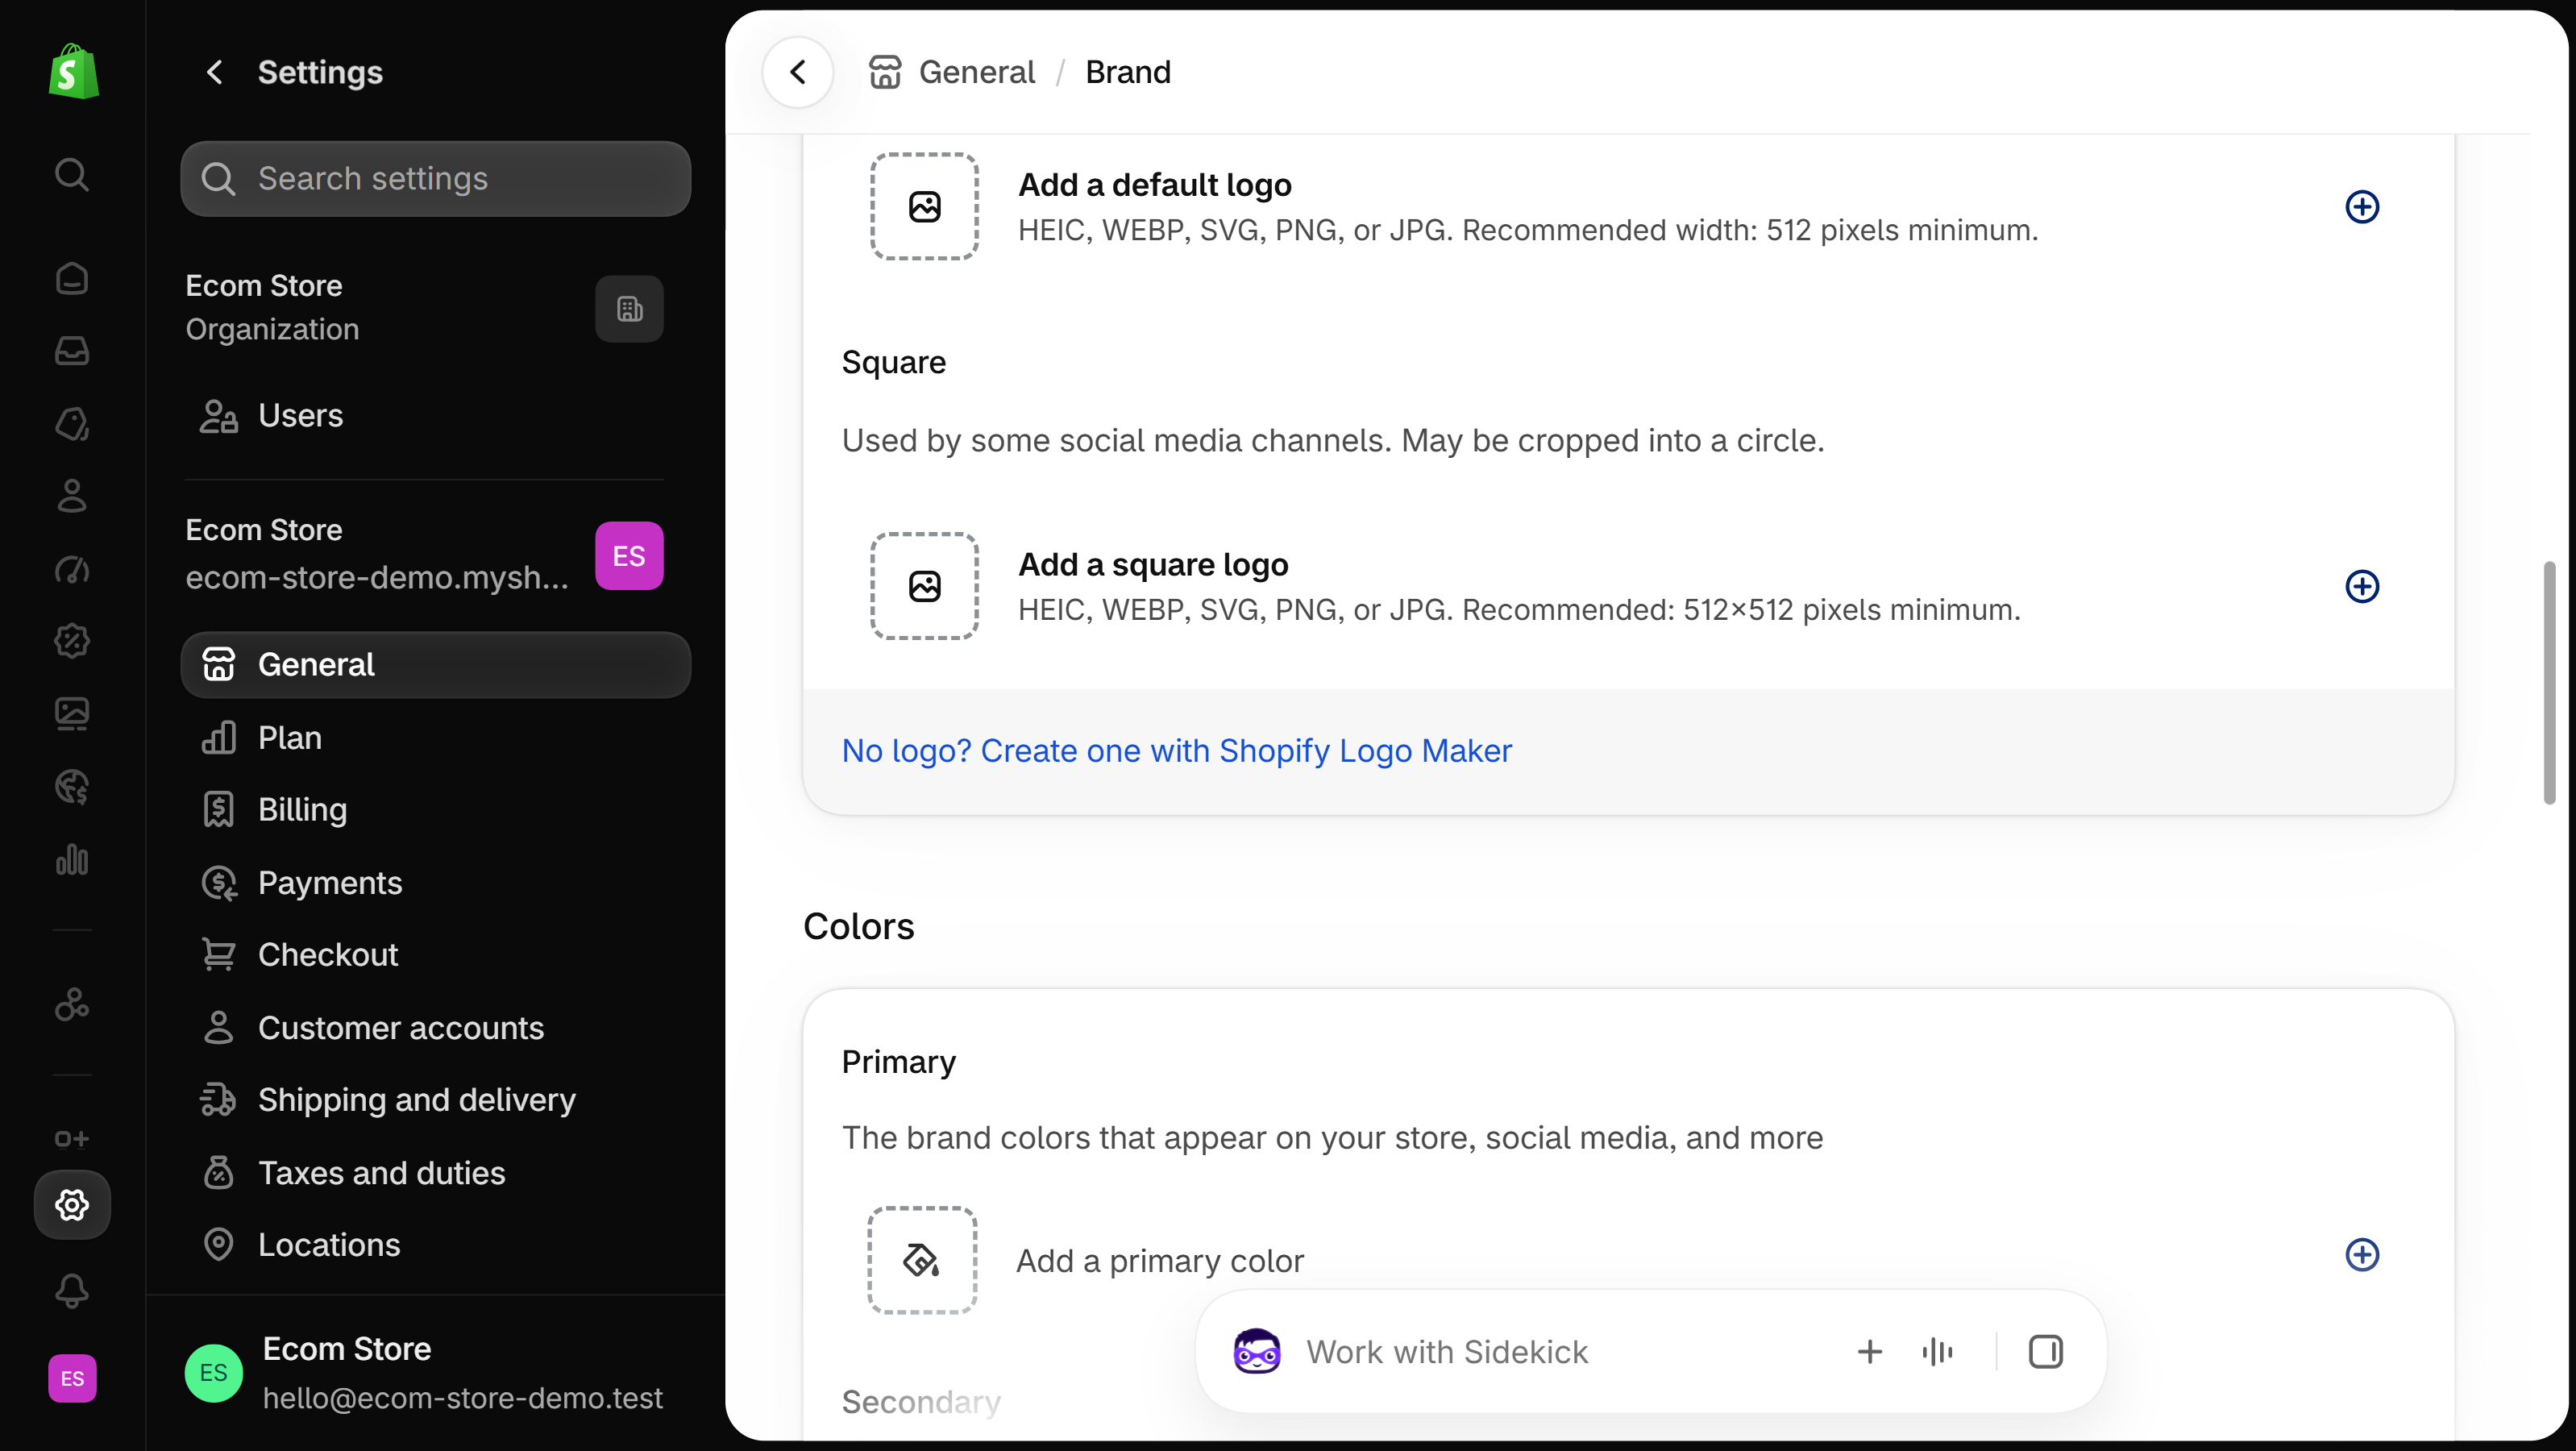Select the General settings item
Screen dimensions: 2576x1451
pyautogui.click(x=436, y=665)
